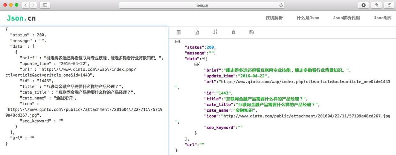Image resolution: width=396 pixels, height=155 pixels.
Task: Open the 在线解析 menu item
Action: coord(274,18)
